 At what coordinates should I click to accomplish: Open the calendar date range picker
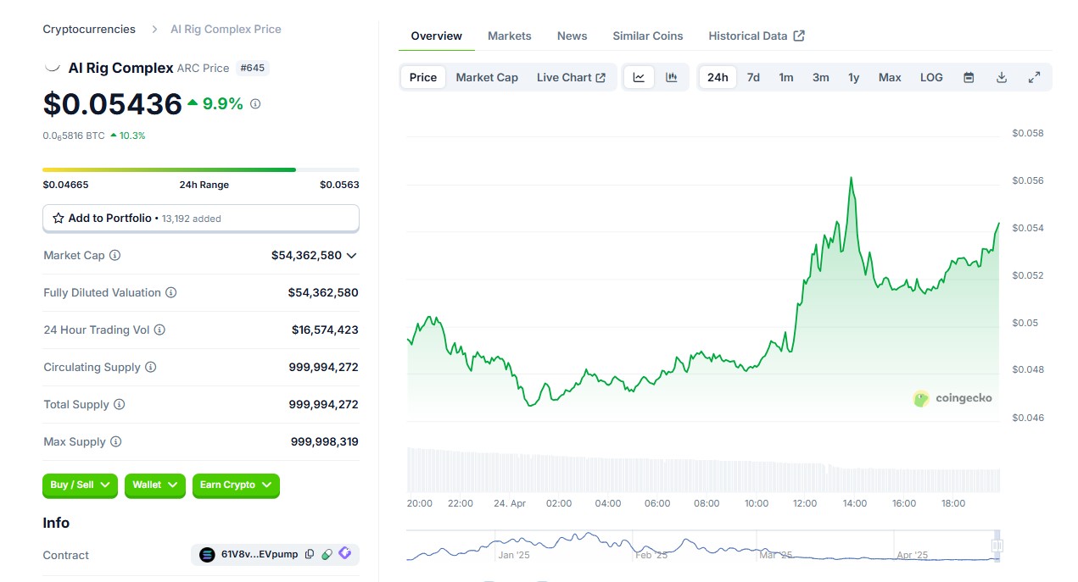point(969,77)
